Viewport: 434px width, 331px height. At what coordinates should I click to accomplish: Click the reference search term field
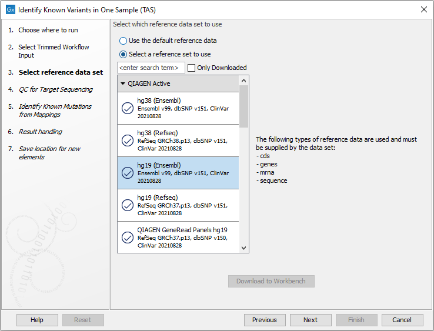click(151, 68)
